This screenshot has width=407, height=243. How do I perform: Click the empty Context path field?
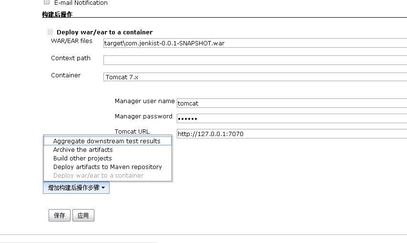[255, 60]
